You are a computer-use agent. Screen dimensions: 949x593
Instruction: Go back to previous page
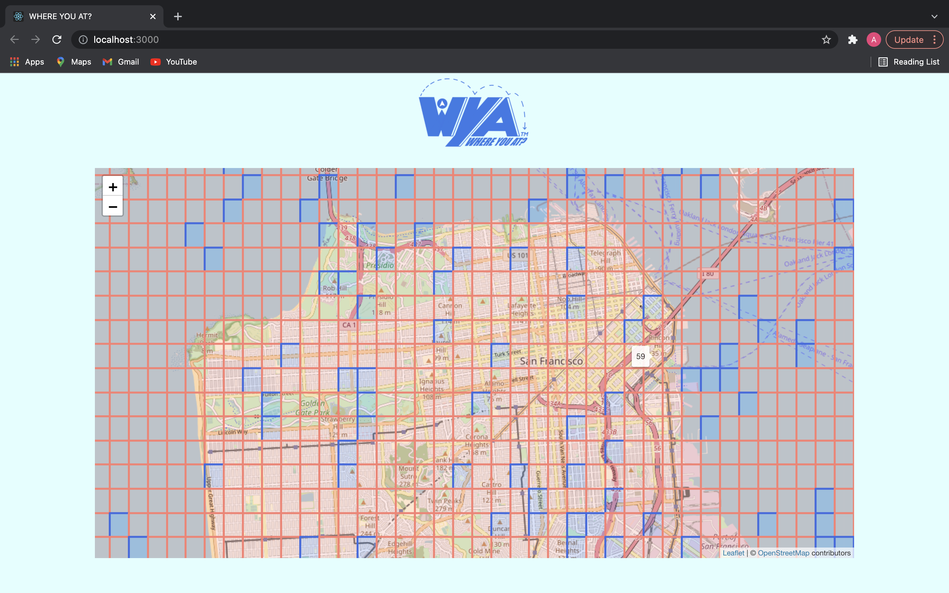14,40
